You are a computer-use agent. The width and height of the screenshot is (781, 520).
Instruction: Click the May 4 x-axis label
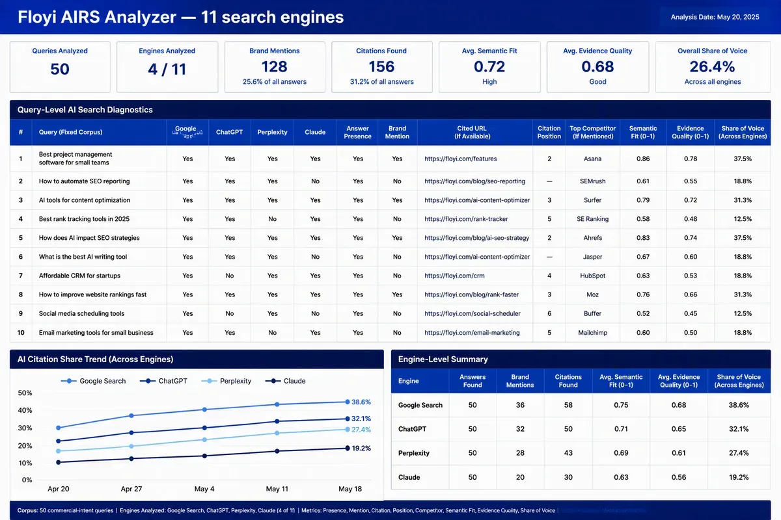(204, 489)
